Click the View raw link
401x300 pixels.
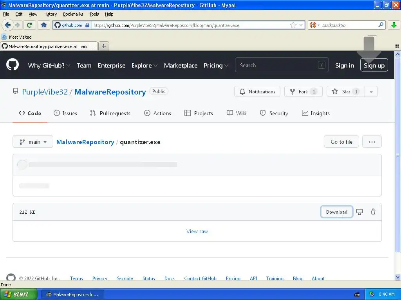(x=197, y=231)
